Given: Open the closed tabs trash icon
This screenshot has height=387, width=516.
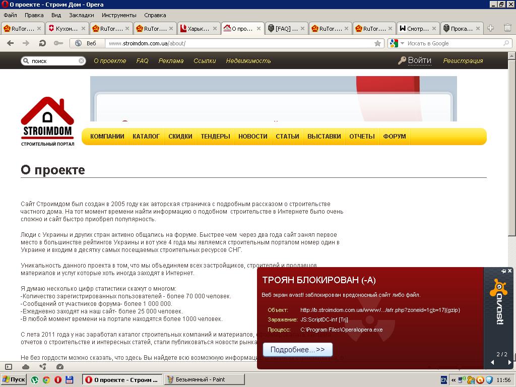Looking at the screenshot, I should coord(507,28).
